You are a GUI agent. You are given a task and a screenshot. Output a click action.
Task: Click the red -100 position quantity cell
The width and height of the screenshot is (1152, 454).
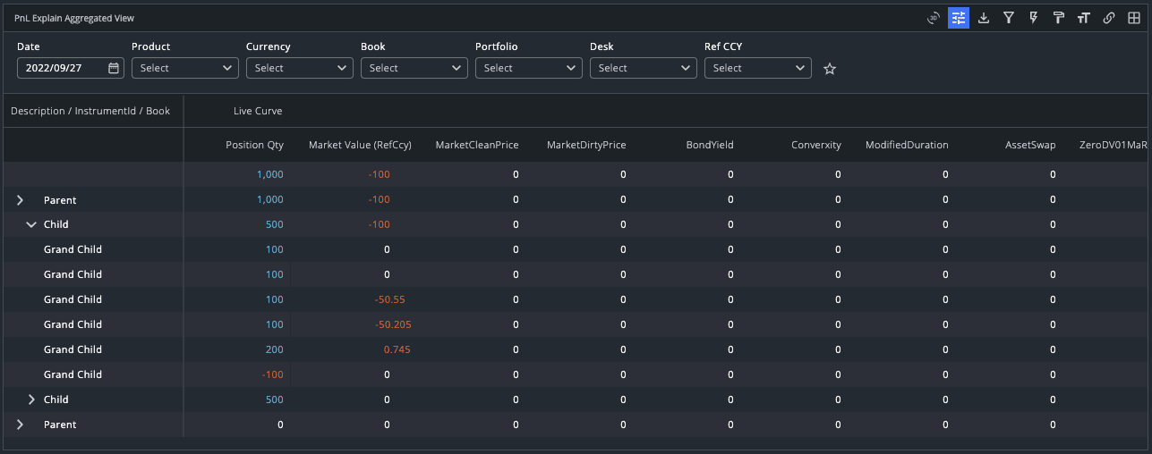click(273, 374)
